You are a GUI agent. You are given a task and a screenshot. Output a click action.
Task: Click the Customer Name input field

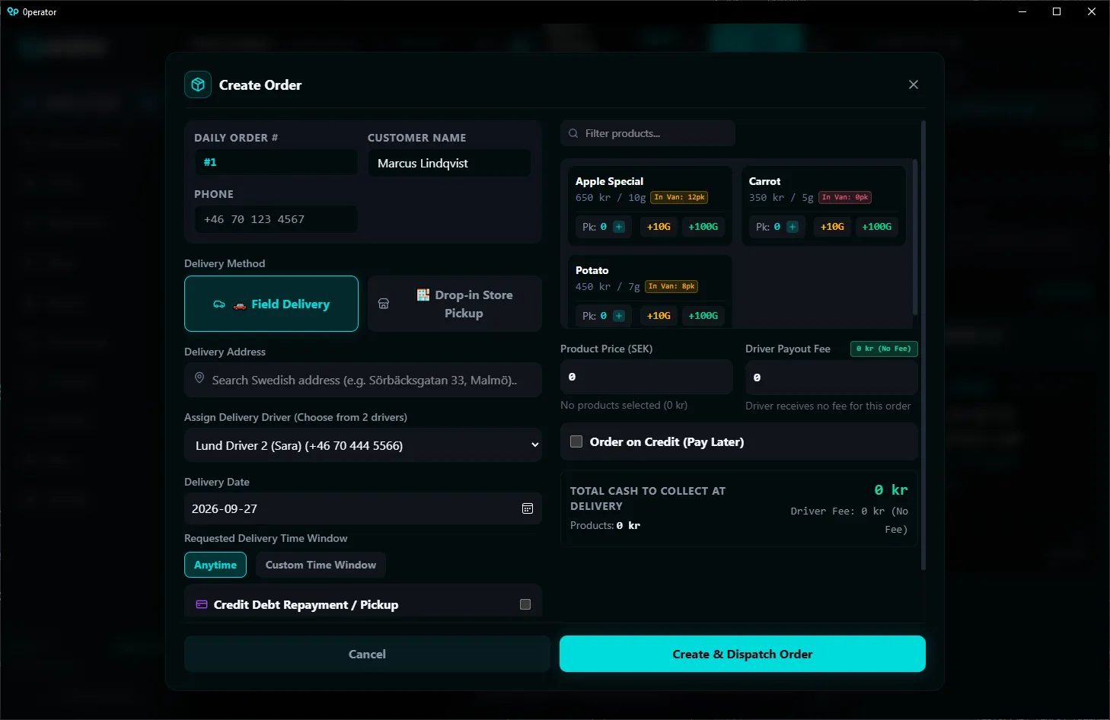coord(449,163)
